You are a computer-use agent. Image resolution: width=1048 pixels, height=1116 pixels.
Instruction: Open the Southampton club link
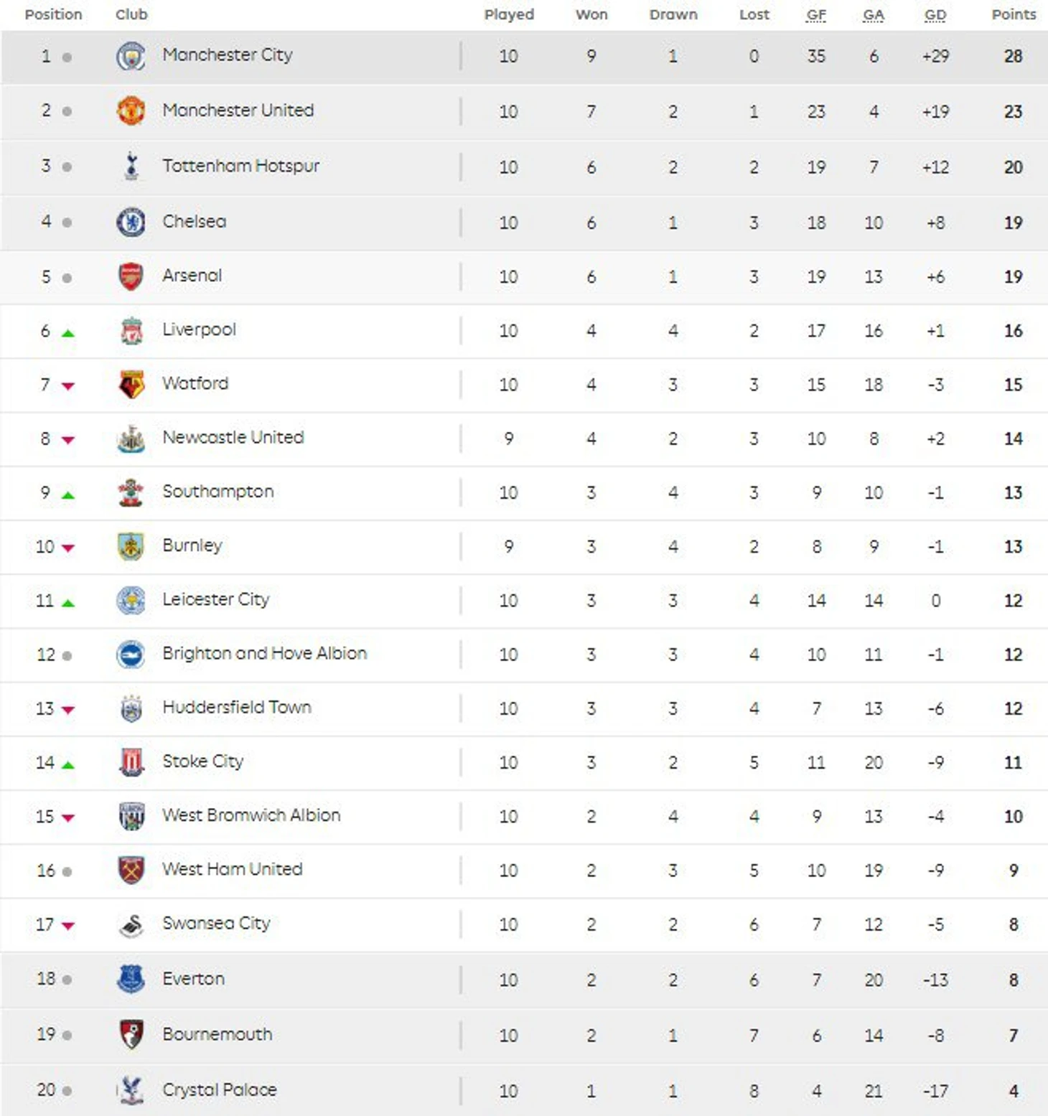point(217,492)
